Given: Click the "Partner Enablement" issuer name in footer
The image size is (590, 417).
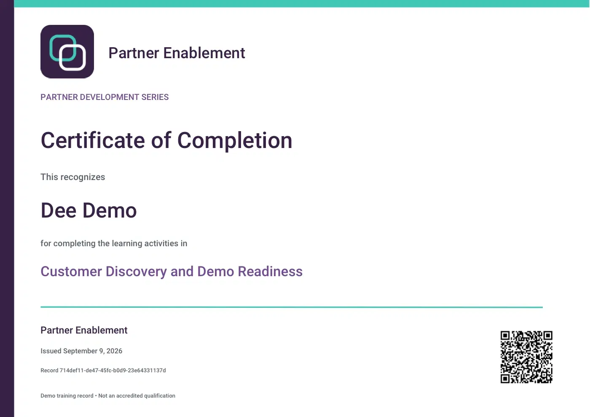Looking at the screenshot, I should click(x=84, y=330).
